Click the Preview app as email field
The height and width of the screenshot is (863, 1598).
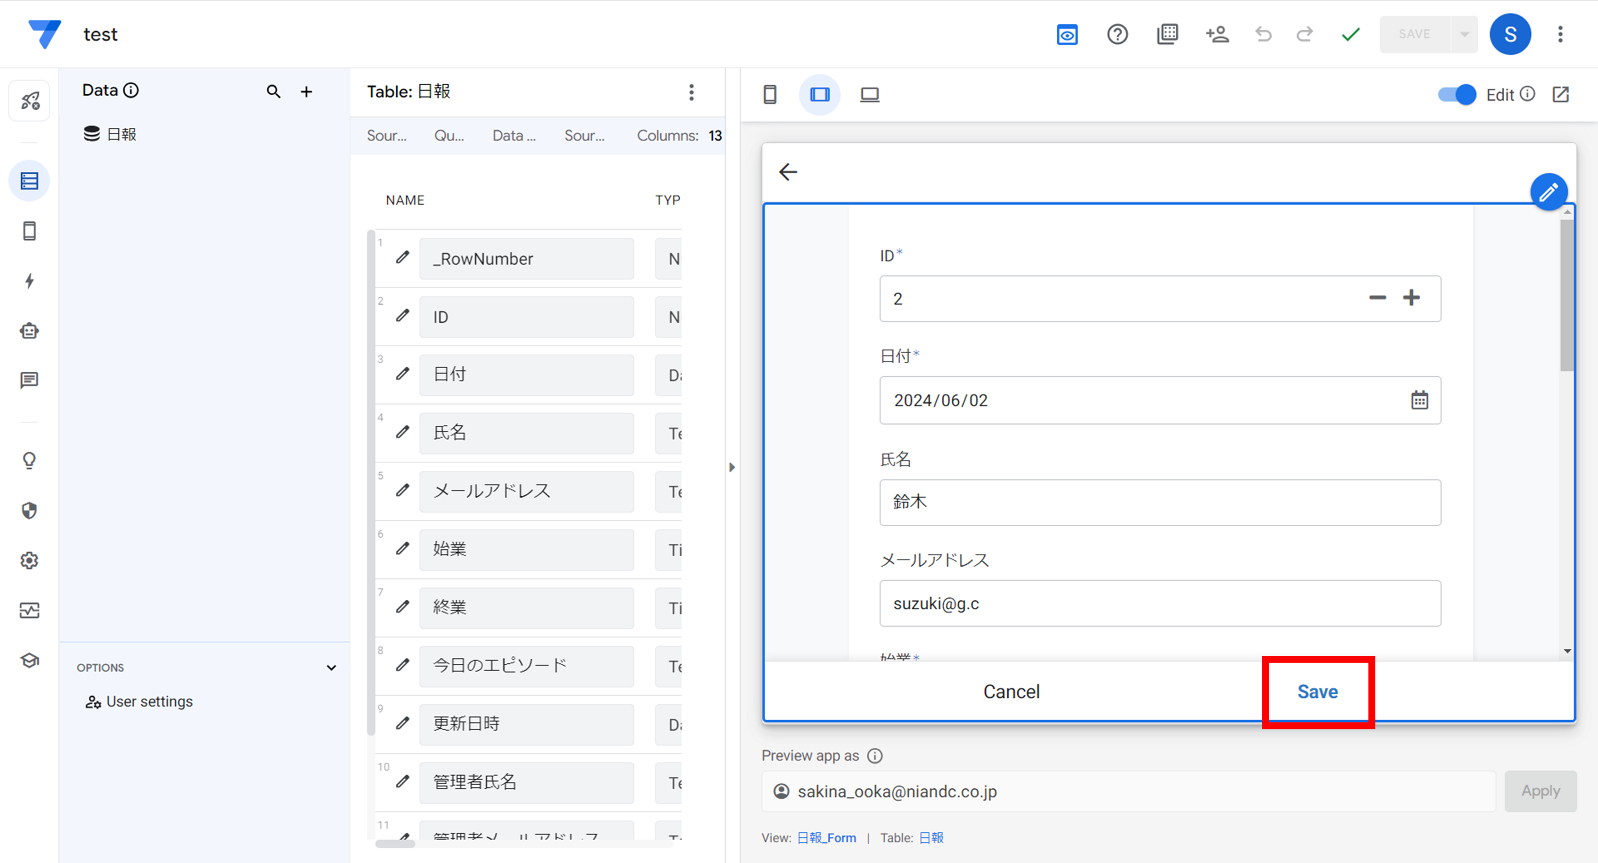tap(1129, 791)
